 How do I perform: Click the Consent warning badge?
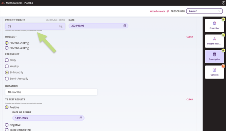223,66
